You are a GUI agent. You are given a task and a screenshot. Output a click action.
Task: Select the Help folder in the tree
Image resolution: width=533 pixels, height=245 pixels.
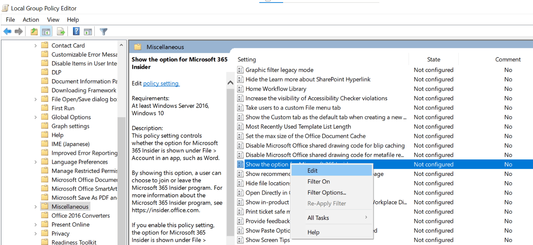[57, 135]
